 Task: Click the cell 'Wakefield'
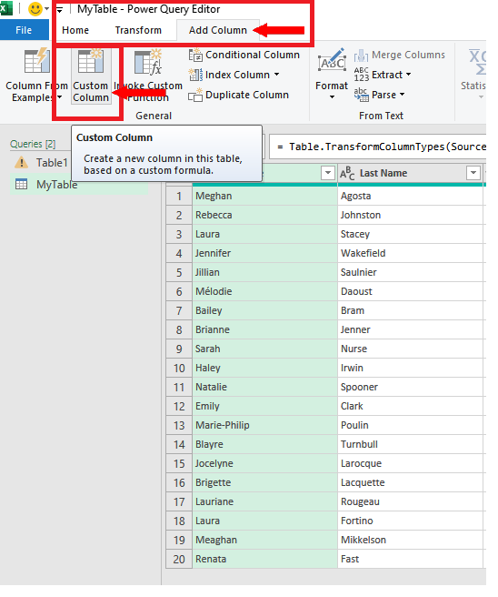(411, 253)
